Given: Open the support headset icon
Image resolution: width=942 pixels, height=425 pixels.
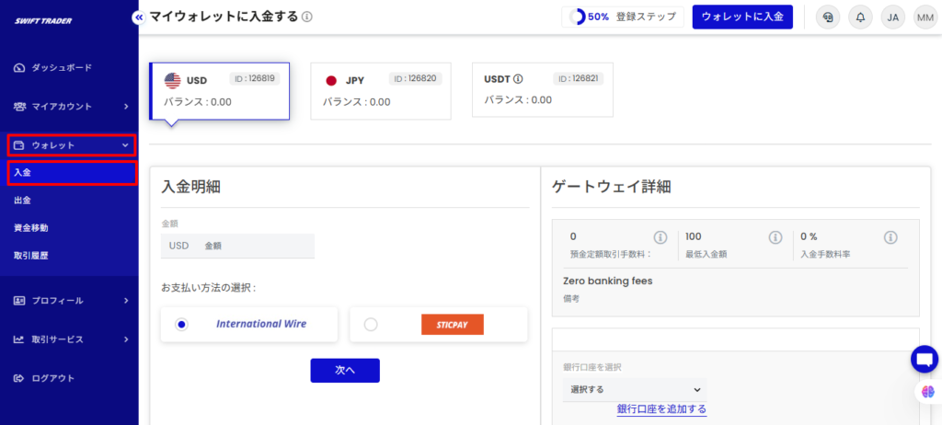Looking at the screenshot, I should (828, 17).
